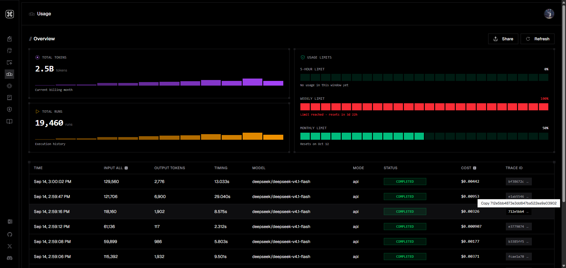Viewport: 566px width, 268px height.
Task: Select the Sep 14, 2:59:12 PM run row
Action: click(x=292, y=227)
